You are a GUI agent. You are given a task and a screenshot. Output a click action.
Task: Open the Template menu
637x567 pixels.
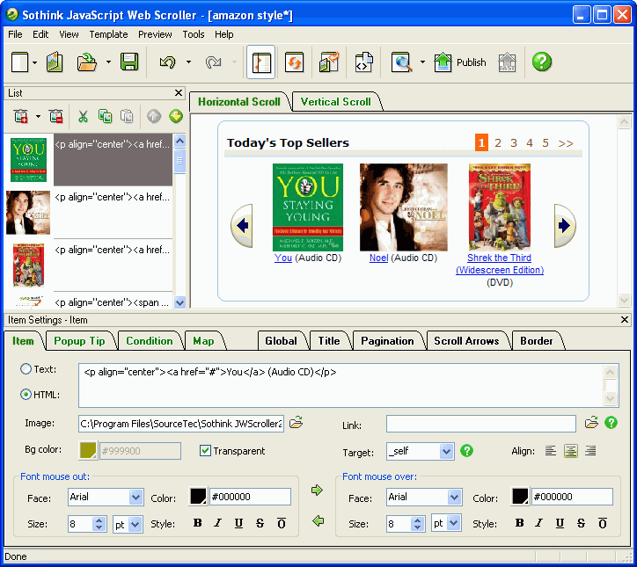point(108,34)
